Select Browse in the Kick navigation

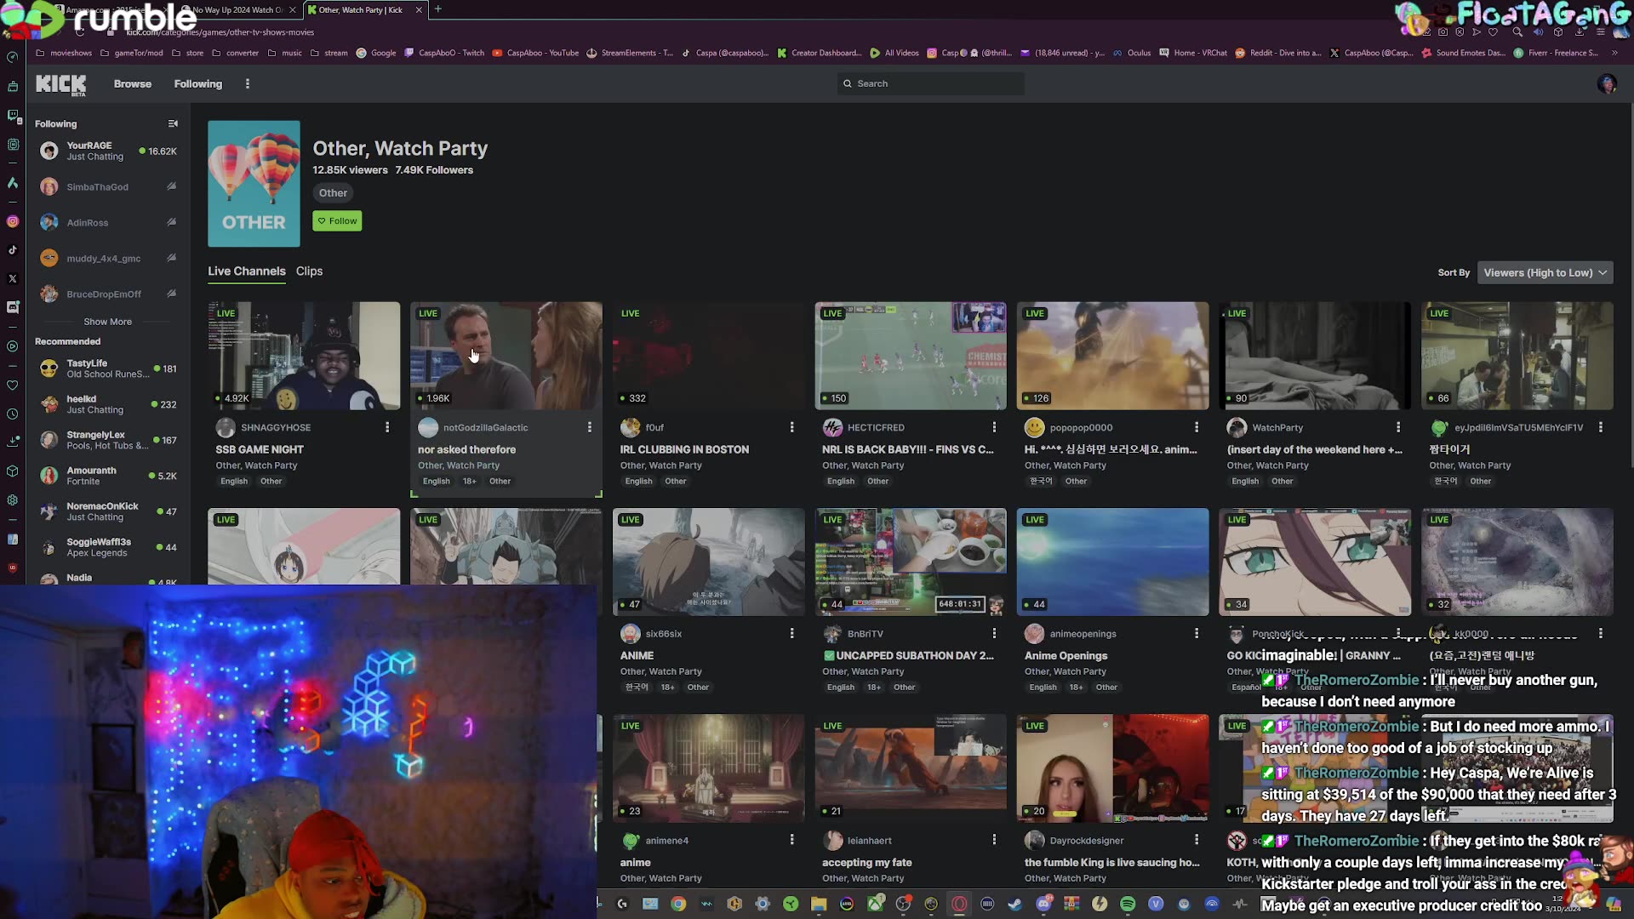pos(132,84)
